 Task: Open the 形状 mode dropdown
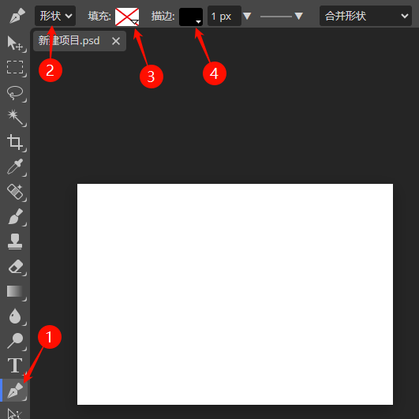pos(55,16)
